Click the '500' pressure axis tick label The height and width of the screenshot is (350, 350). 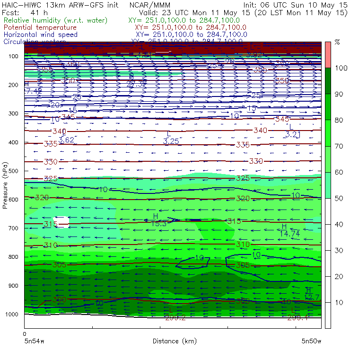(13, 171)
